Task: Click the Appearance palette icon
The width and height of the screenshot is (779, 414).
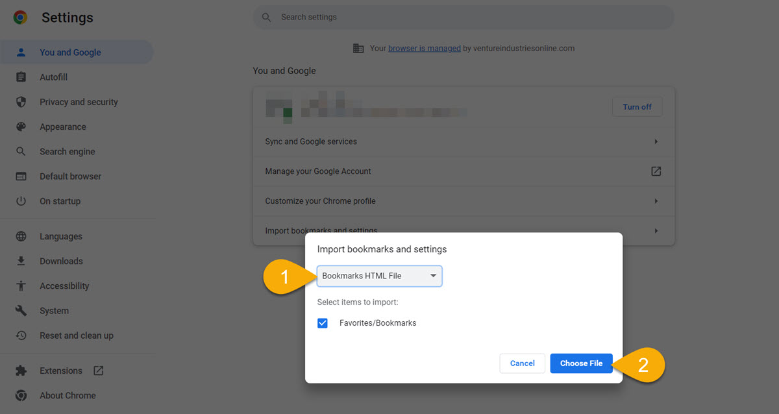Action: click(x=21, y=127)
